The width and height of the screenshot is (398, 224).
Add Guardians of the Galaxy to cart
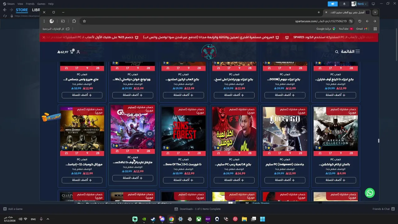click(133, 178)
